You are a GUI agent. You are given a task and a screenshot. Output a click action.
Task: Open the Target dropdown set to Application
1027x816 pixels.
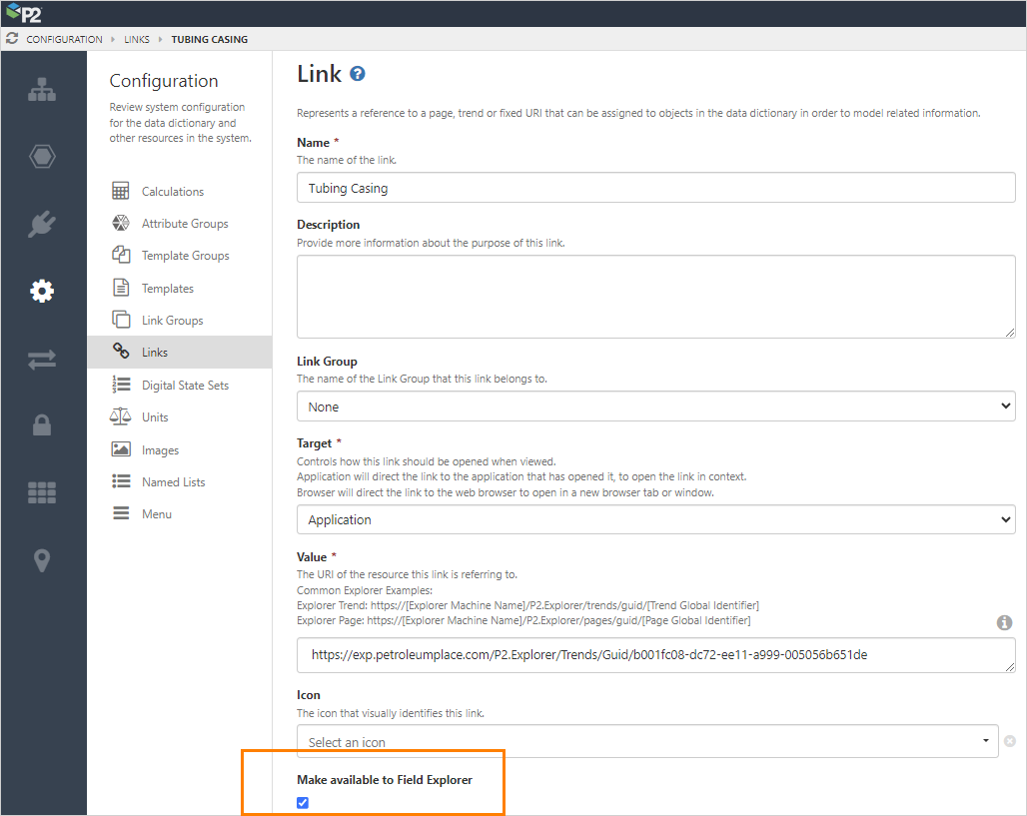pyautogui.click(x=655, y=519)
